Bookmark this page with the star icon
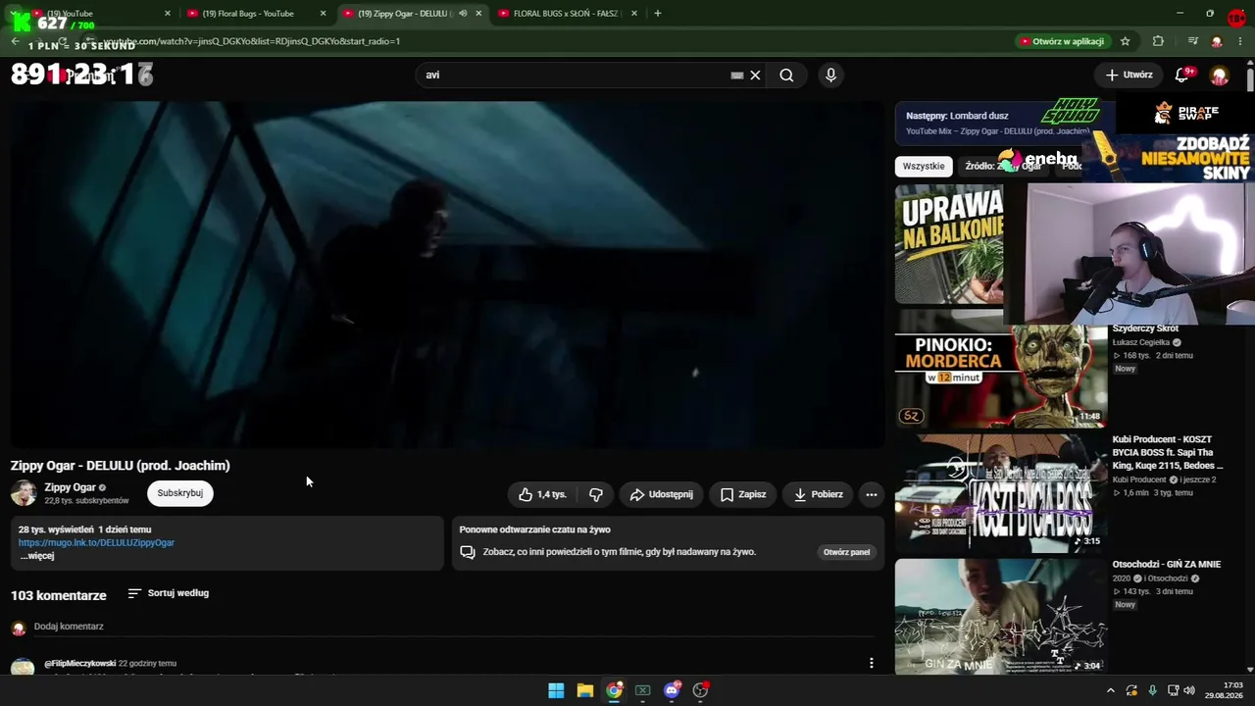The width and height of the screenshot is (1255, 706). tap(1126, 41)
